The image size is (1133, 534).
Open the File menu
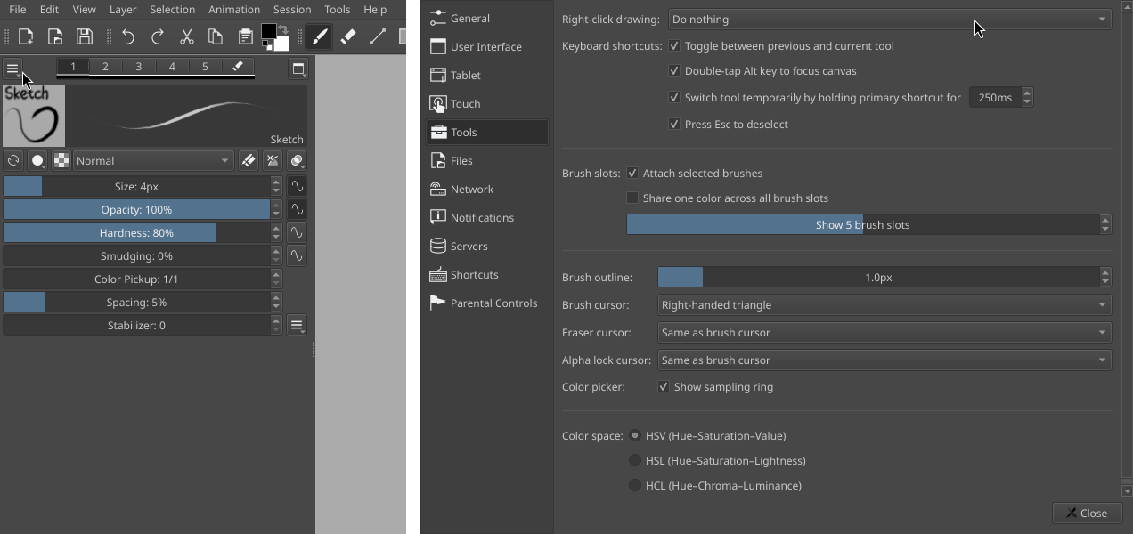click(x=18, y=10)
